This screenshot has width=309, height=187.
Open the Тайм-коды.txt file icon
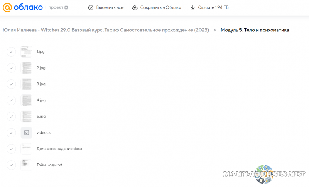pos(26,165)
